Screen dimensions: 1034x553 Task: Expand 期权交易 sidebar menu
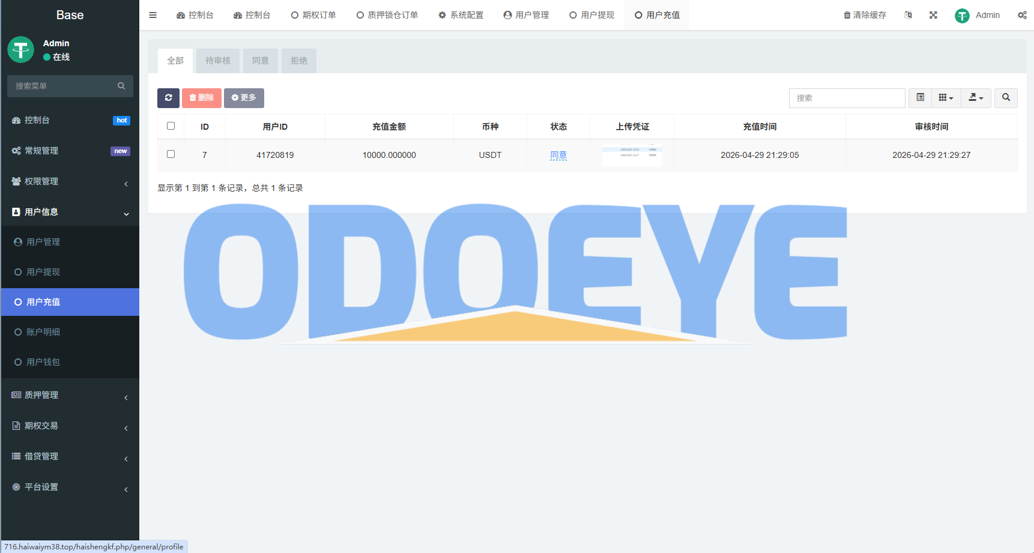70,426
